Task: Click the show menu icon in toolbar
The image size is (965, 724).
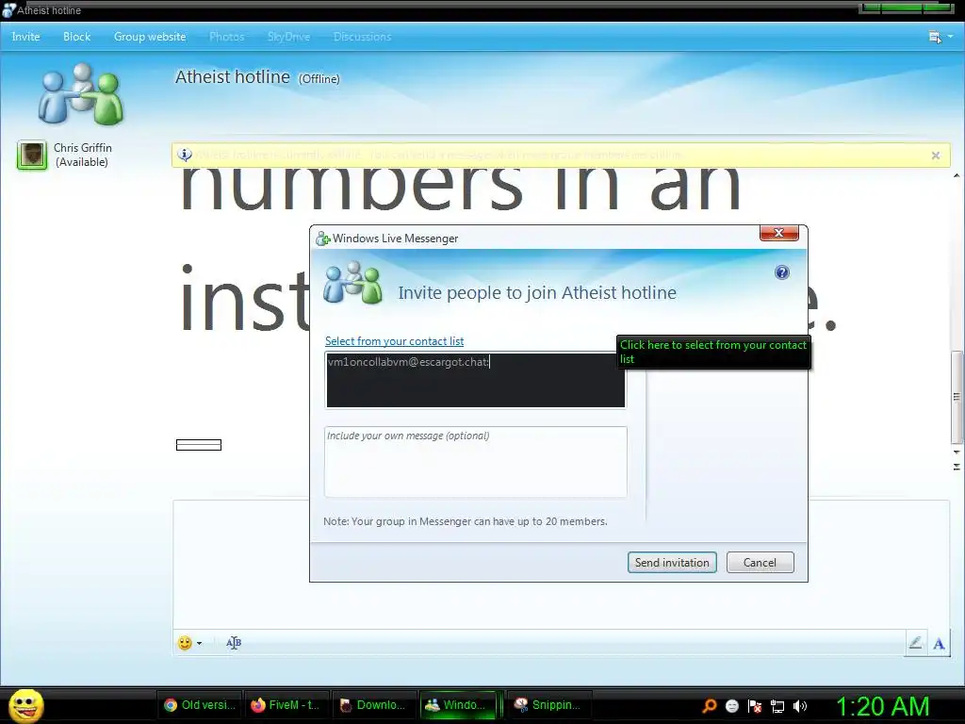Action: click(x=935, y=37)
